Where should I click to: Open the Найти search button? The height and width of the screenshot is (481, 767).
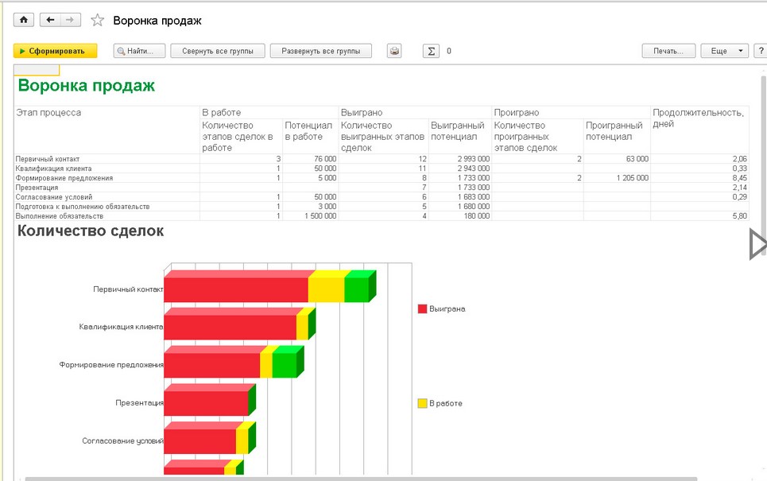pyautogui.click(x=139, y=51)
